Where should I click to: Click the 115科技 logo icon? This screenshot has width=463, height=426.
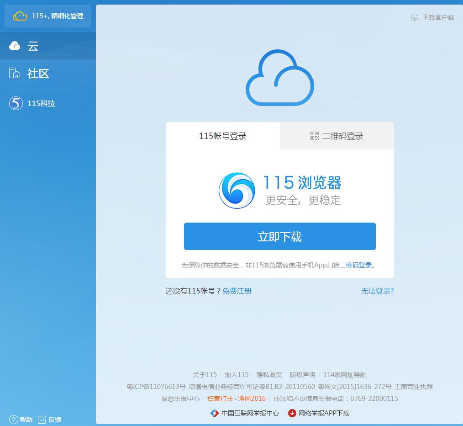pyautogui.click(x=16, y=103)
